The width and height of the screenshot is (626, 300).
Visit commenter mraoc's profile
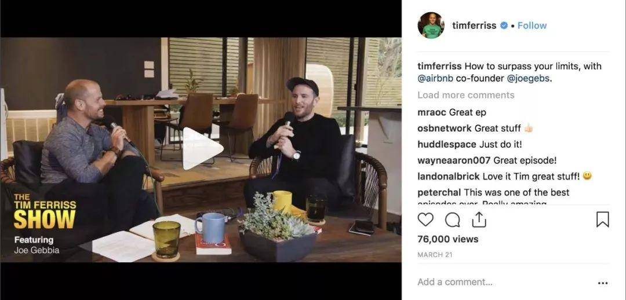pyautogui.click(x=432, y=112)
